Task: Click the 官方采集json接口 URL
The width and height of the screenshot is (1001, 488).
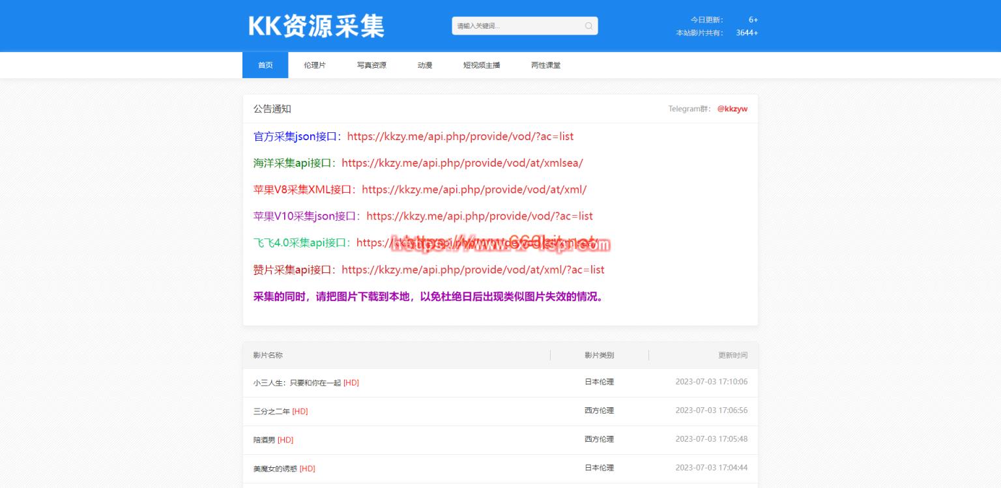Action: pos(460,137)
